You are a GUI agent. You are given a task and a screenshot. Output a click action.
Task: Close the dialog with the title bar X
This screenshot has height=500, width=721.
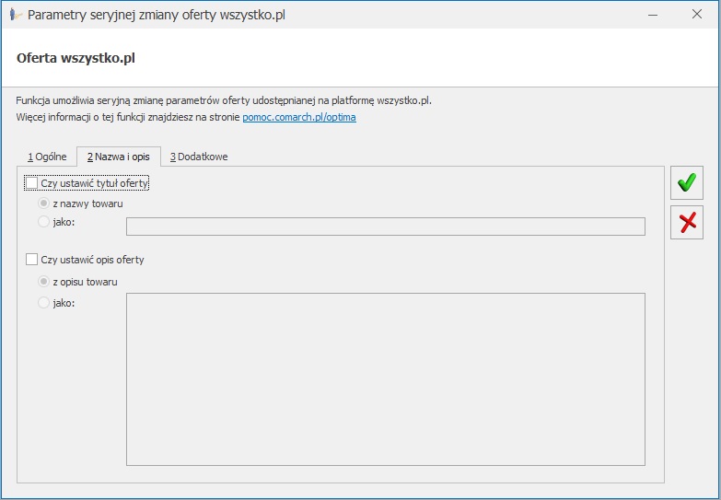tap(697, 14)
